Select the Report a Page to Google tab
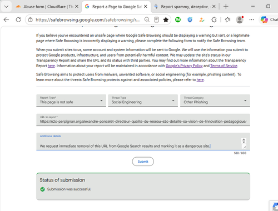Image resolution: width=278 pixels, height=211 pixels. [116, 7]
